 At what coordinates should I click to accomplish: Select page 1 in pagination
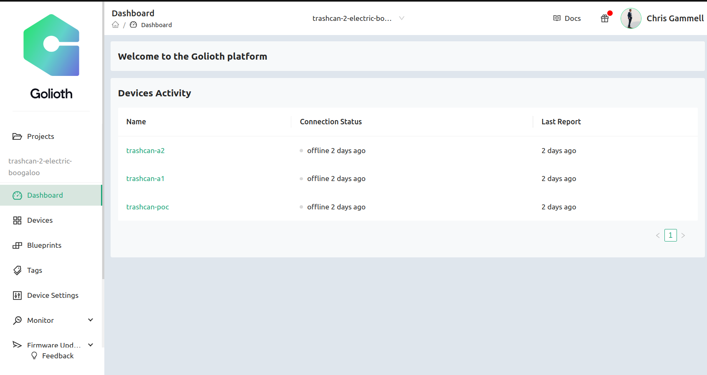pos(671,235)
